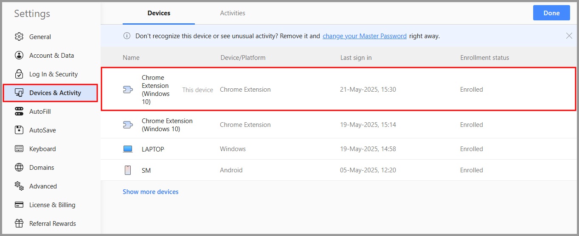Click the License & Billing card icon

click(x=19, y=205)
